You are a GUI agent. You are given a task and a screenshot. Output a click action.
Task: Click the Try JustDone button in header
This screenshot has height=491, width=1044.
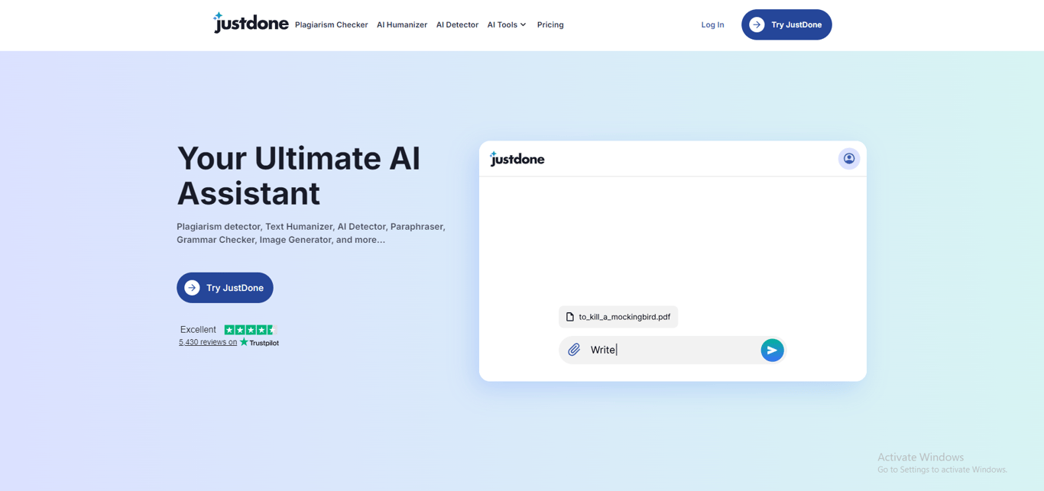(786, 24)
